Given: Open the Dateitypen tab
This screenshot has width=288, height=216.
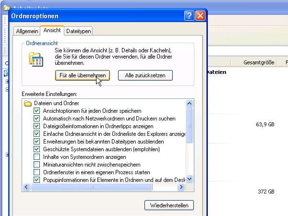Looking at the screenshot, I should [79, 31].
